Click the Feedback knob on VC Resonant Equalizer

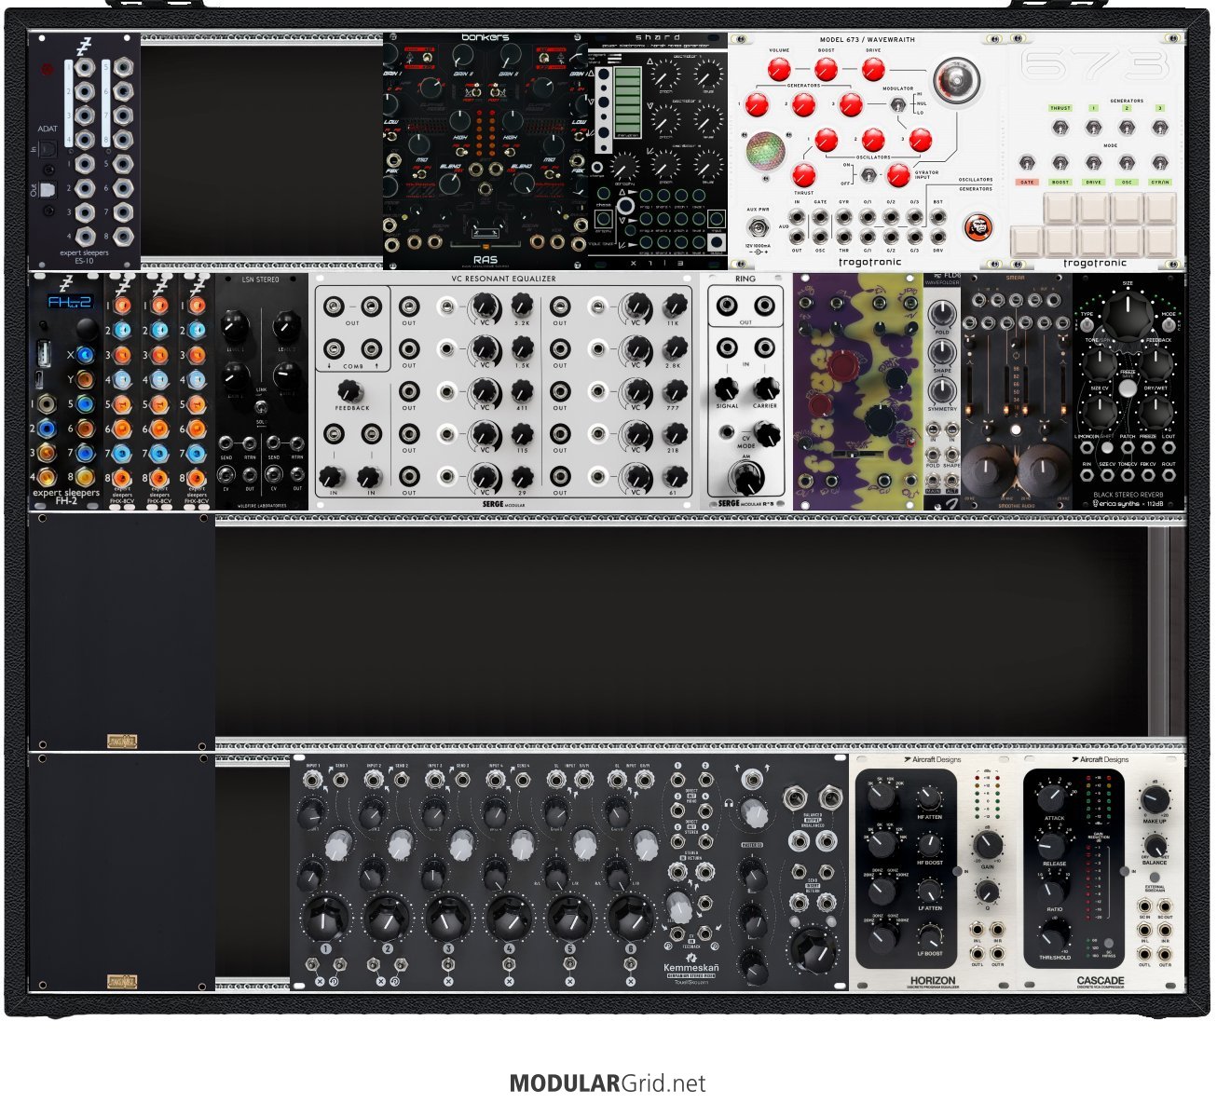tap(351, 392)
